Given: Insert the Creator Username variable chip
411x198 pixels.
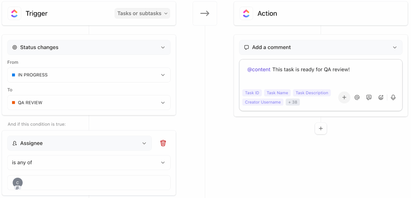Looking at the screenshot, I should click(x=263, y=102).
